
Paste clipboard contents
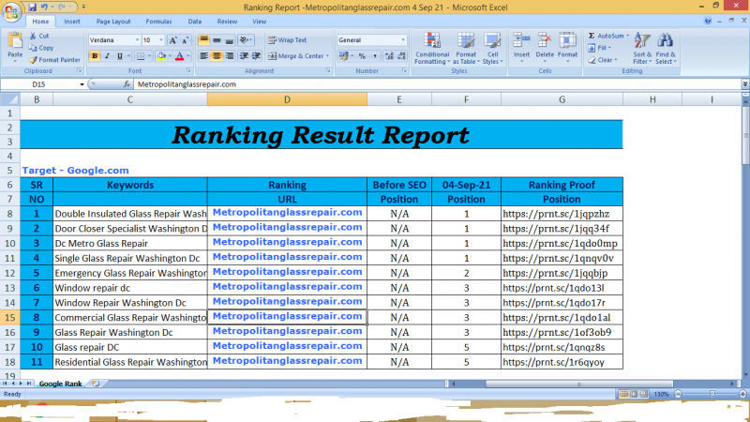[x=15, y=48]
